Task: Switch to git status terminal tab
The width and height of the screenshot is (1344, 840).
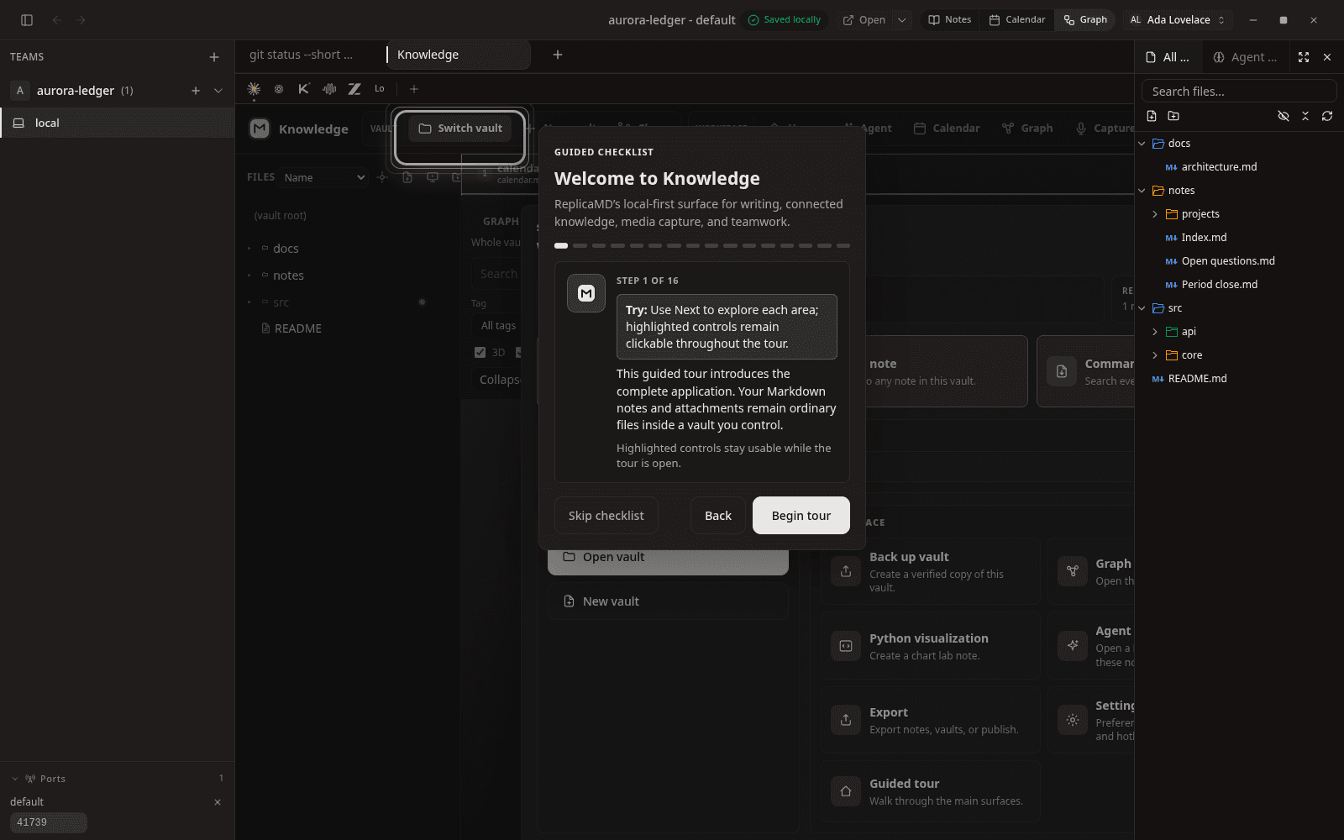Action: coord(302,55)
